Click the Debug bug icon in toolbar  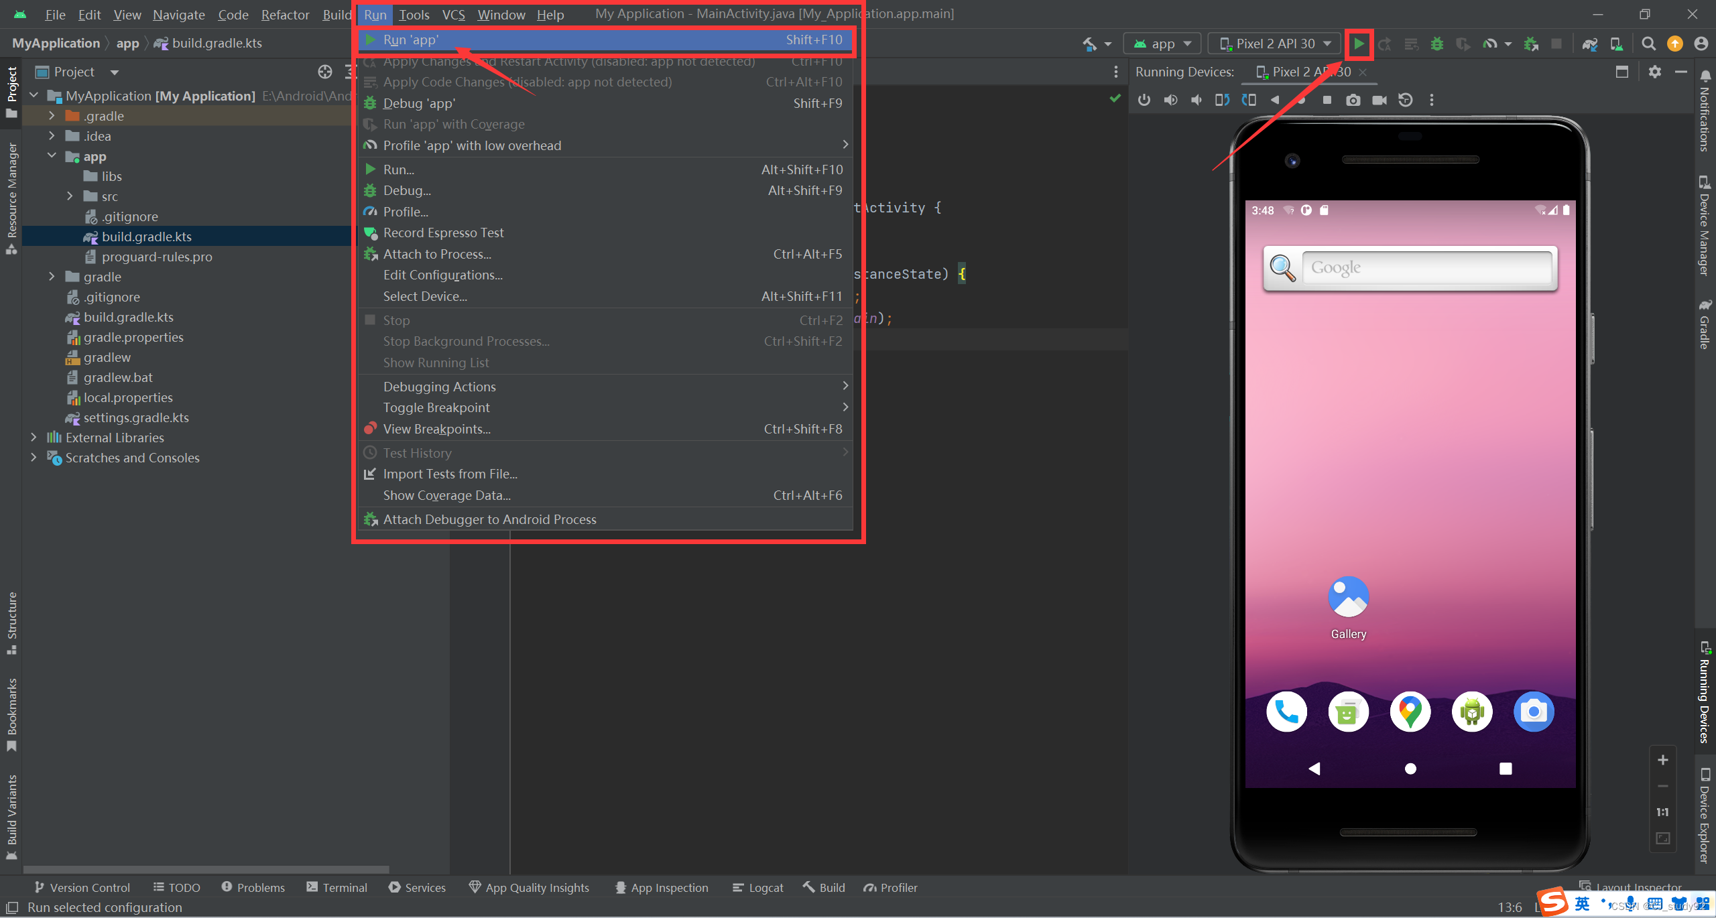(x=1436, y=44)
